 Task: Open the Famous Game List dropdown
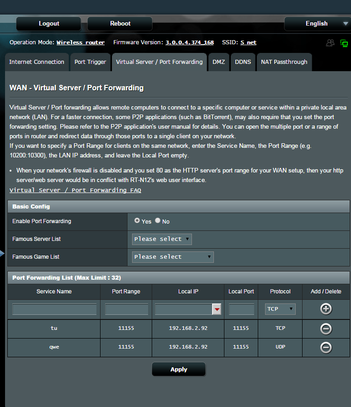click(x=173, y=257)
